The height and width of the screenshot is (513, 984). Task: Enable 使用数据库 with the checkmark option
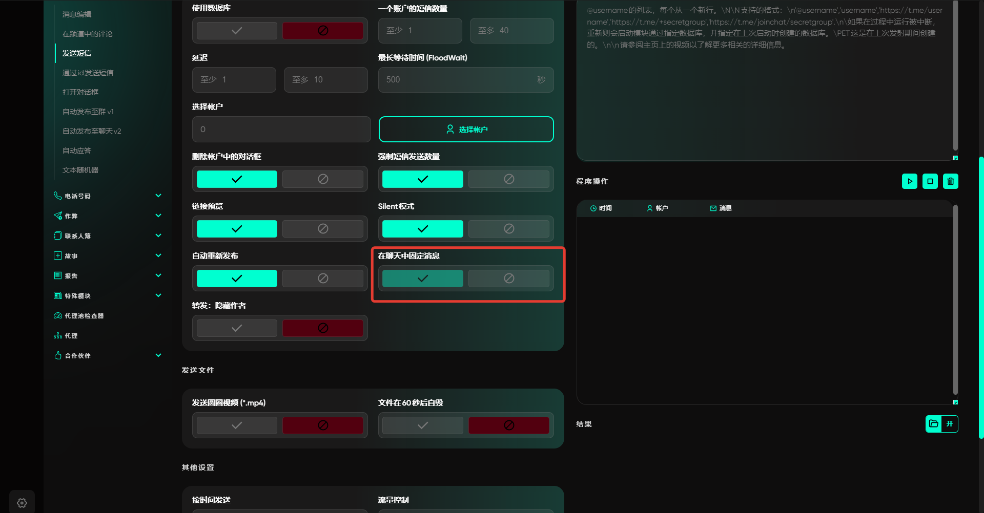(x=237, y=31)
